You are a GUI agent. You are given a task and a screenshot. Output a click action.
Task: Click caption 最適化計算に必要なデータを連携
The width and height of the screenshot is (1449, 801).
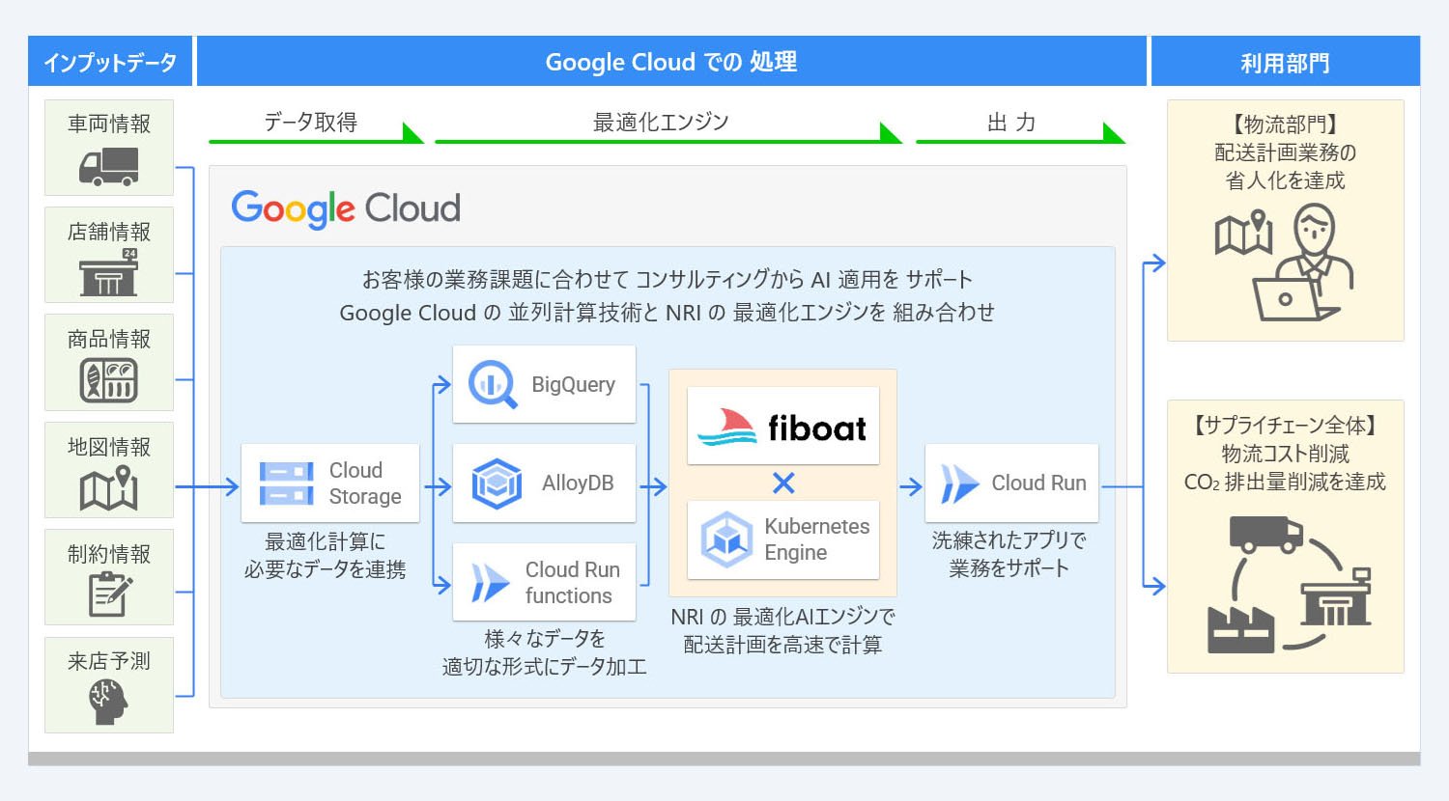coord(325,556)
